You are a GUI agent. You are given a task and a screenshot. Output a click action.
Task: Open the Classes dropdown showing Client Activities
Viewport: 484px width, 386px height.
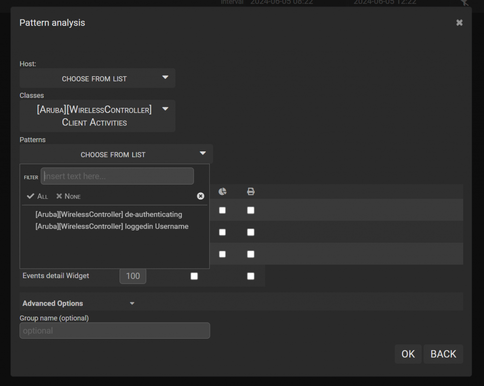pos(97,116)
